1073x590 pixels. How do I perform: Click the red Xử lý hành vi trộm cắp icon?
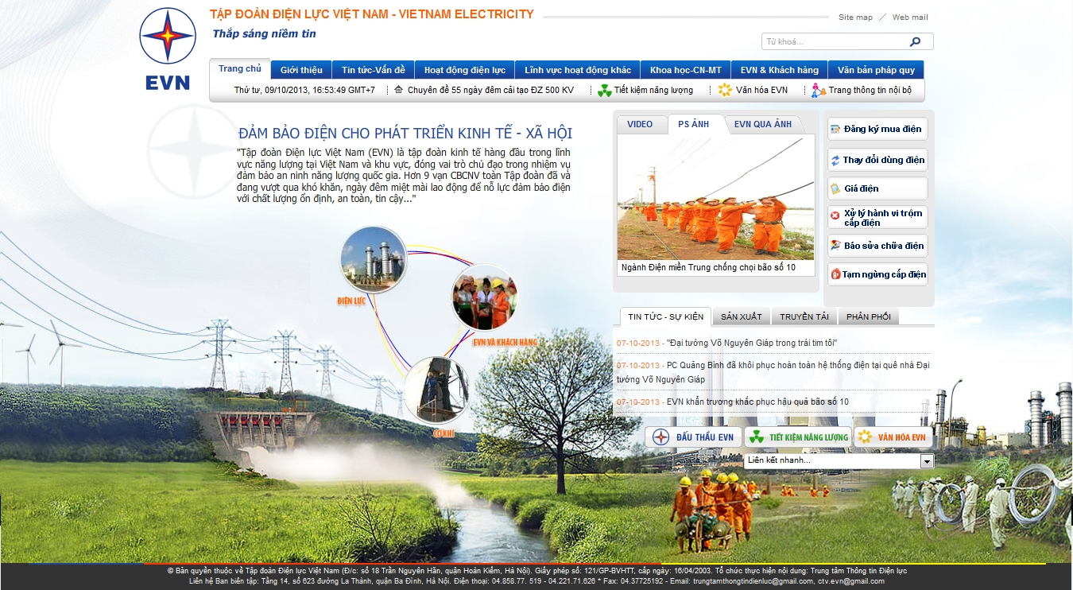(x=835, y=215)
